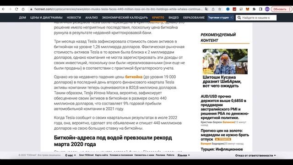Follow the orange биткойна link
The width and height of the screenshot is (293, 165).
pyautogui.click(x=134, y=77)
